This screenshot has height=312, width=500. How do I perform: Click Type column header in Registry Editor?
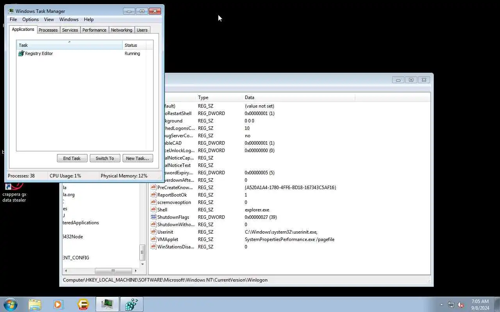[220, 97]
